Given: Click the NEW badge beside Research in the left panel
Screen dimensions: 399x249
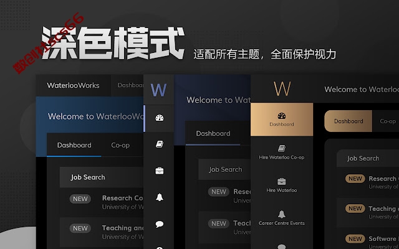Looking at the screenshot, I should click(80, 199).
